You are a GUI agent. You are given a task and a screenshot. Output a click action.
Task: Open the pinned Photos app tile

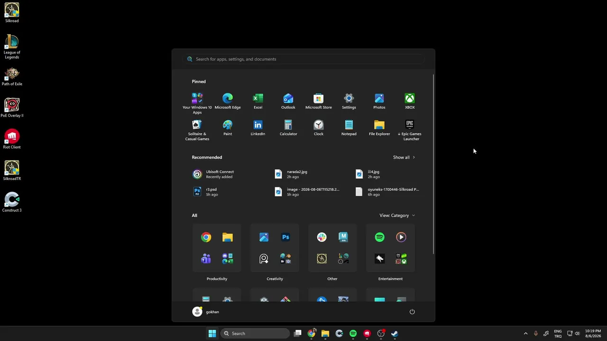(x=379, y=101)
